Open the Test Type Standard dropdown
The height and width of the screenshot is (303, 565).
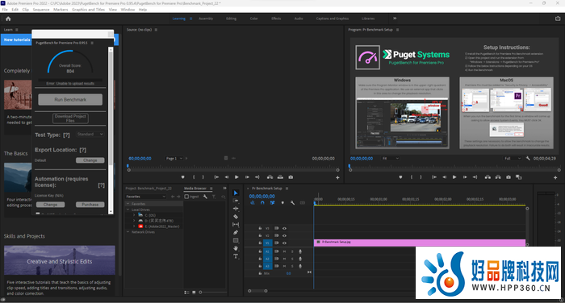(x=90, y=135)
